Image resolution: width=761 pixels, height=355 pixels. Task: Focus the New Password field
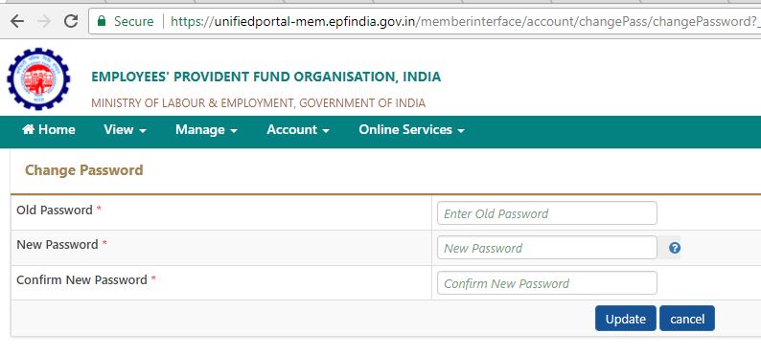pos(547,248)
